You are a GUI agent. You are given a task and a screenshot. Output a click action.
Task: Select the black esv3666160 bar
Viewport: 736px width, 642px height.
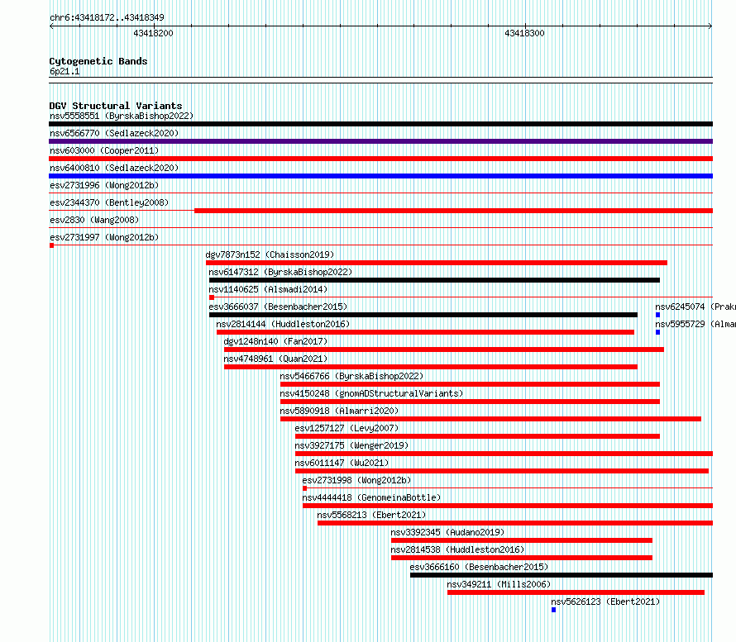pyautogui.click(x=562, y=575)
